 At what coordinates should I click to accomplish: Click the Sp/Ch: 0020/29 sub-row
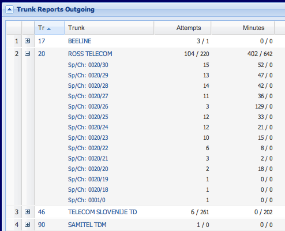pos(88,75)
